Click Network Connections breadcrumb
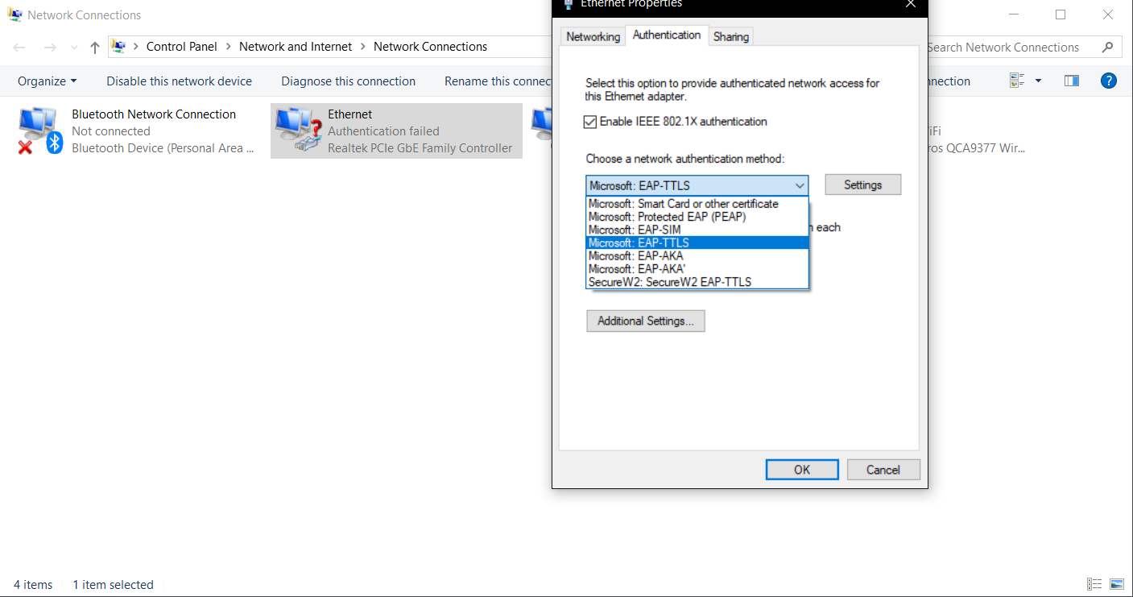Screen dimensions: 1133x597 (x=430, y=47)
